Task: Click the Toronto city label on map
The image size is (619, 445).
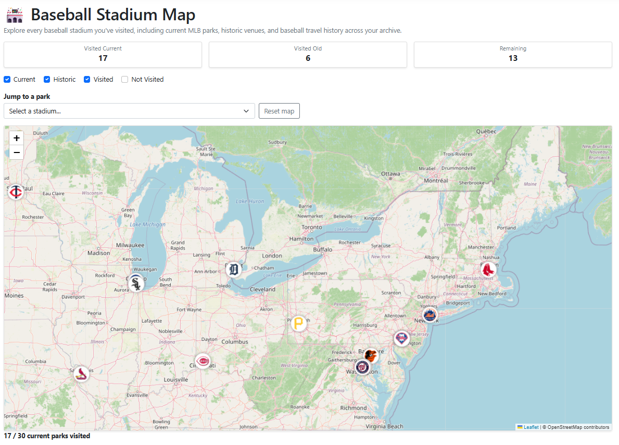Action: [312, 227]
